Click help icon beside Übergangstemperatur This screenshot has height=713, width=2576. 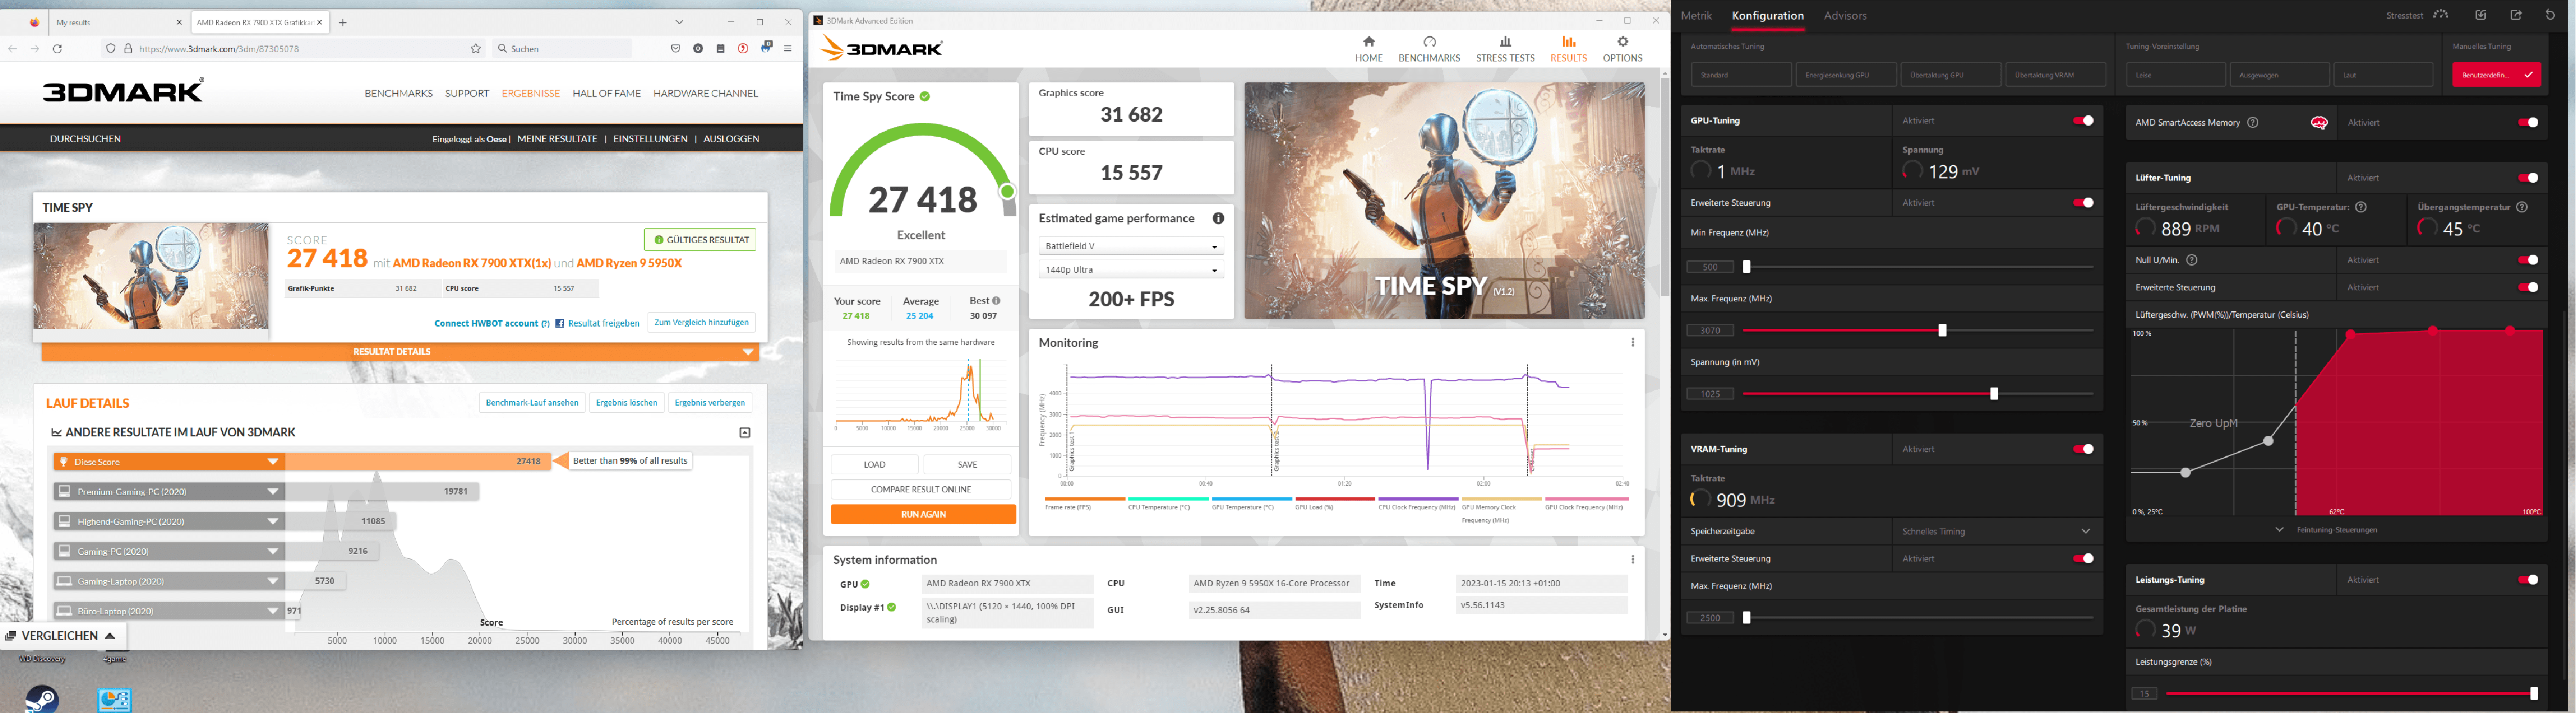[2522, 207]
